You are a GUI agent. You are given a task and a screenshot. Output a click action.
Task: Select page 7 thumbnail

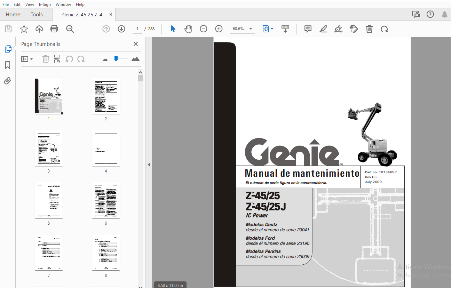[x=49, y=252]
